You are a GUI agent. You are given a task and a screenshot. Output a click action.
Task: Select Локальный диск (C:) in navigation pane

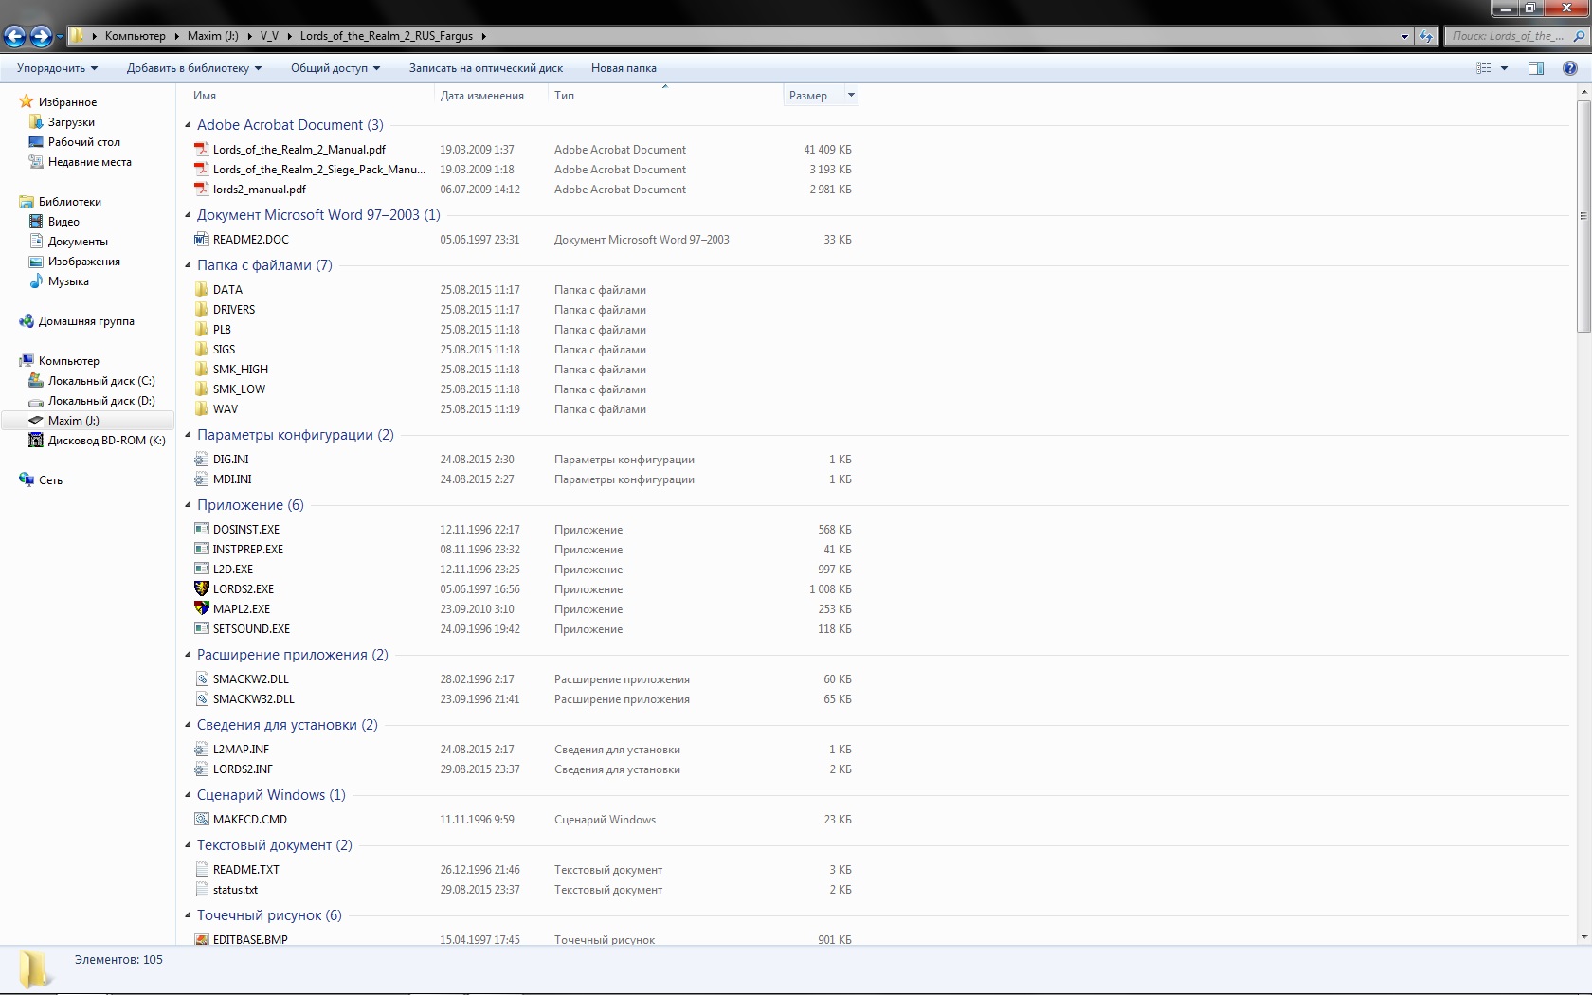[101, 381]
